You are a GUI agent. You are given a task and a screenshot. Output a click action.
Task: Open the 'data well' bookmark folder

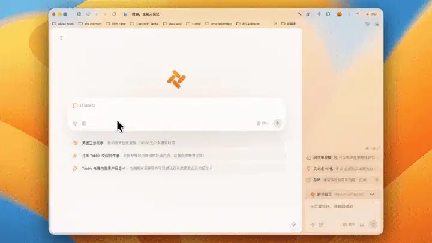172,23
